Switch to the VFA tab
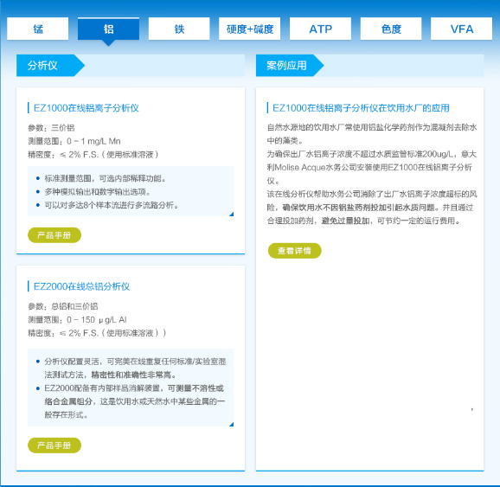Image resolution: width=500 pixels, height=487 pixels. (461, 29)
